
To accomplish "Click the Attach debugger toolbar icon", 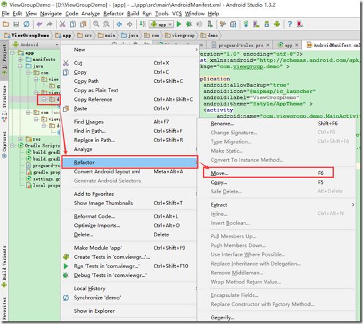I will (210, 24).
